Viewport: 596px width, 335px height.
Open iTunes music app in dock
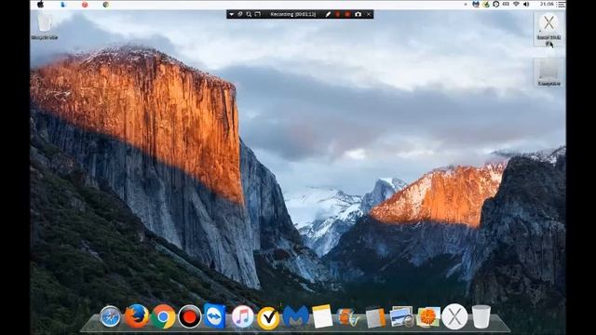click(242, 316)
